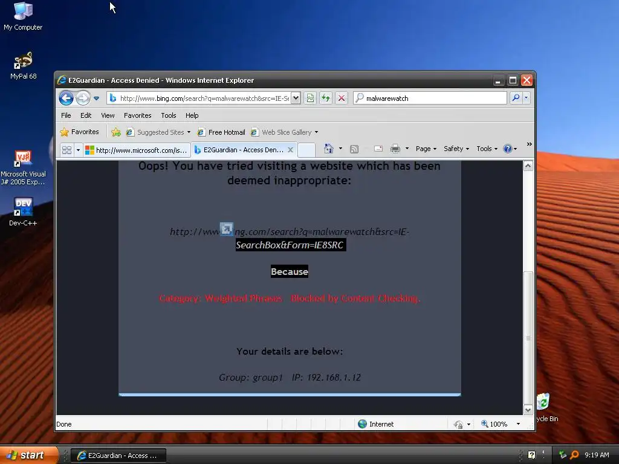Click the vertical scrollbar thumb
Viewport: 619px width, 464px height.
pos(528,338)
